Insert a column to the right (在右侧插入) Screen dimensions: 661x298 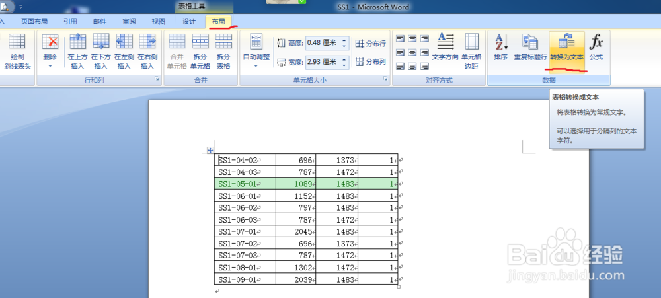[147, 52]
